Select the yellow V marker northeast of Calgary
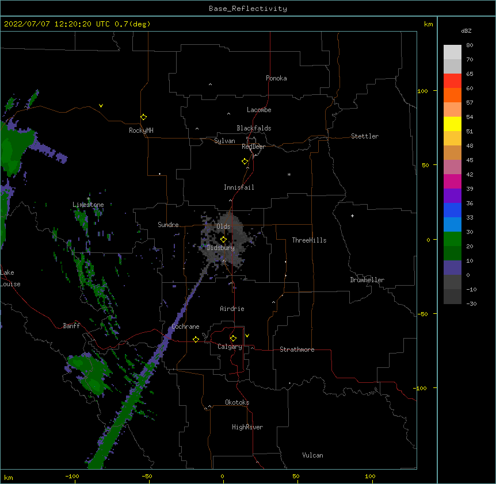 [247, 336]
